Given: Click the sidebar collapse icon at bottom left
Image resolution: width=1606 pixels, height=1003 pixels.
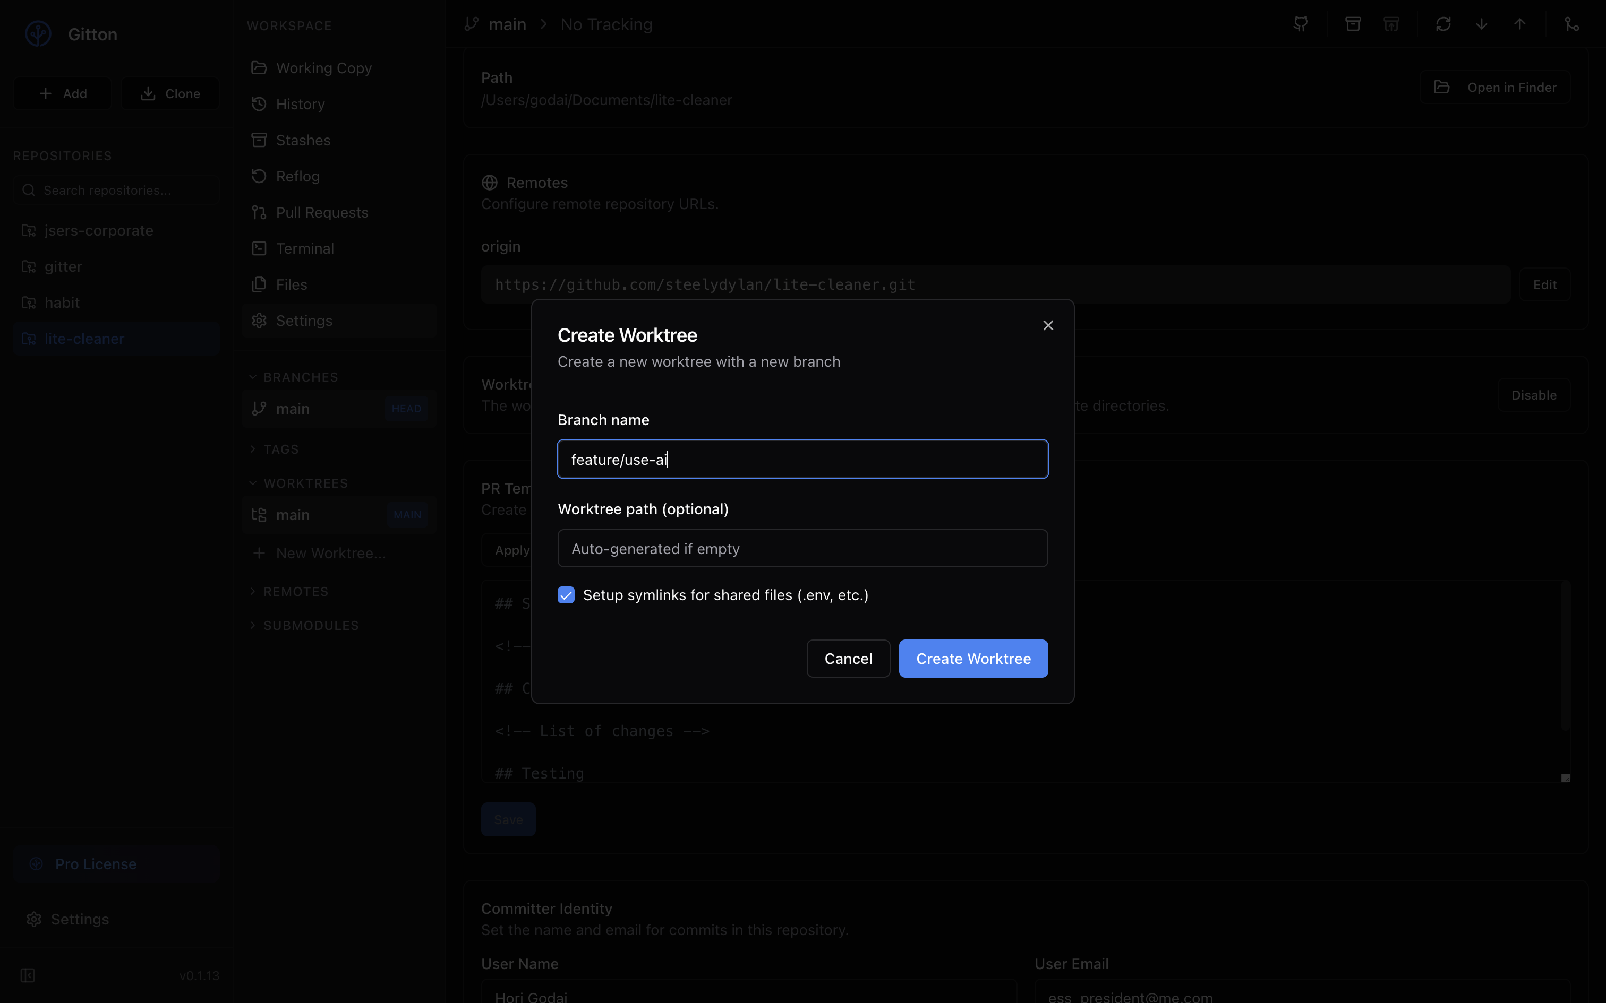Looking at the screenshot, I should pos(28,975).
